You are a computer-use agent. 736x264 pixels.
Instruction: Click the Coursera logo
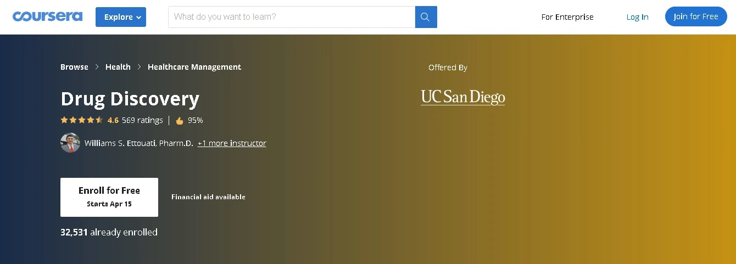[x=48, y=16]
